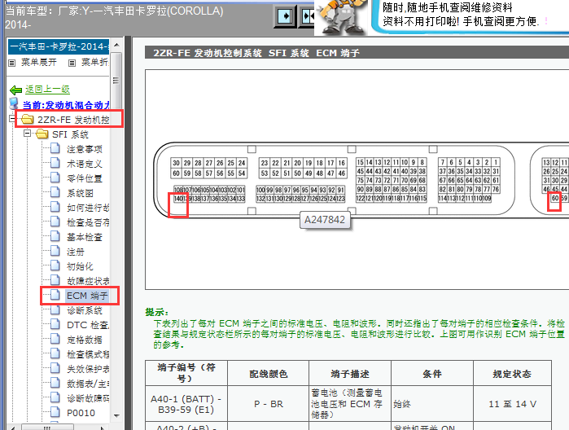Viewport: 569px width, 430px height.
Task: Click the document icon beside 定格数据
Action: click(55, 339)
